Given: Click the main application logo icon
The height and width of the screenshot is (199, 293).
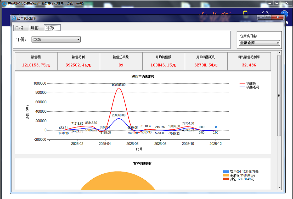Looking at the screenshot, I should pos(4,4).
